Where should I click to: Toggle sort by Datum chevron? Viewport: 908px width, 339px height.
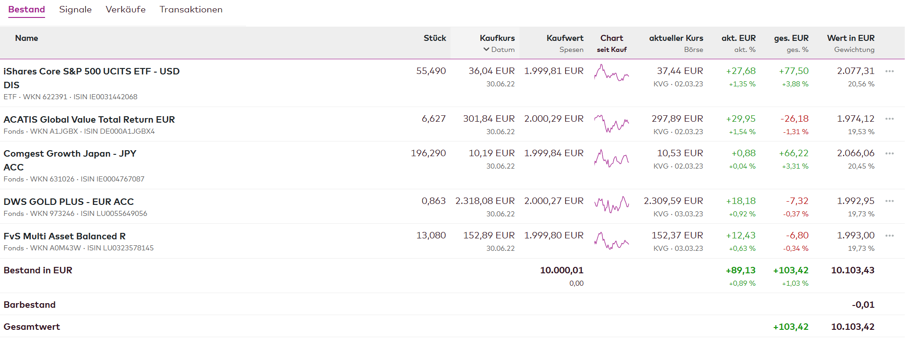point(486,50)
